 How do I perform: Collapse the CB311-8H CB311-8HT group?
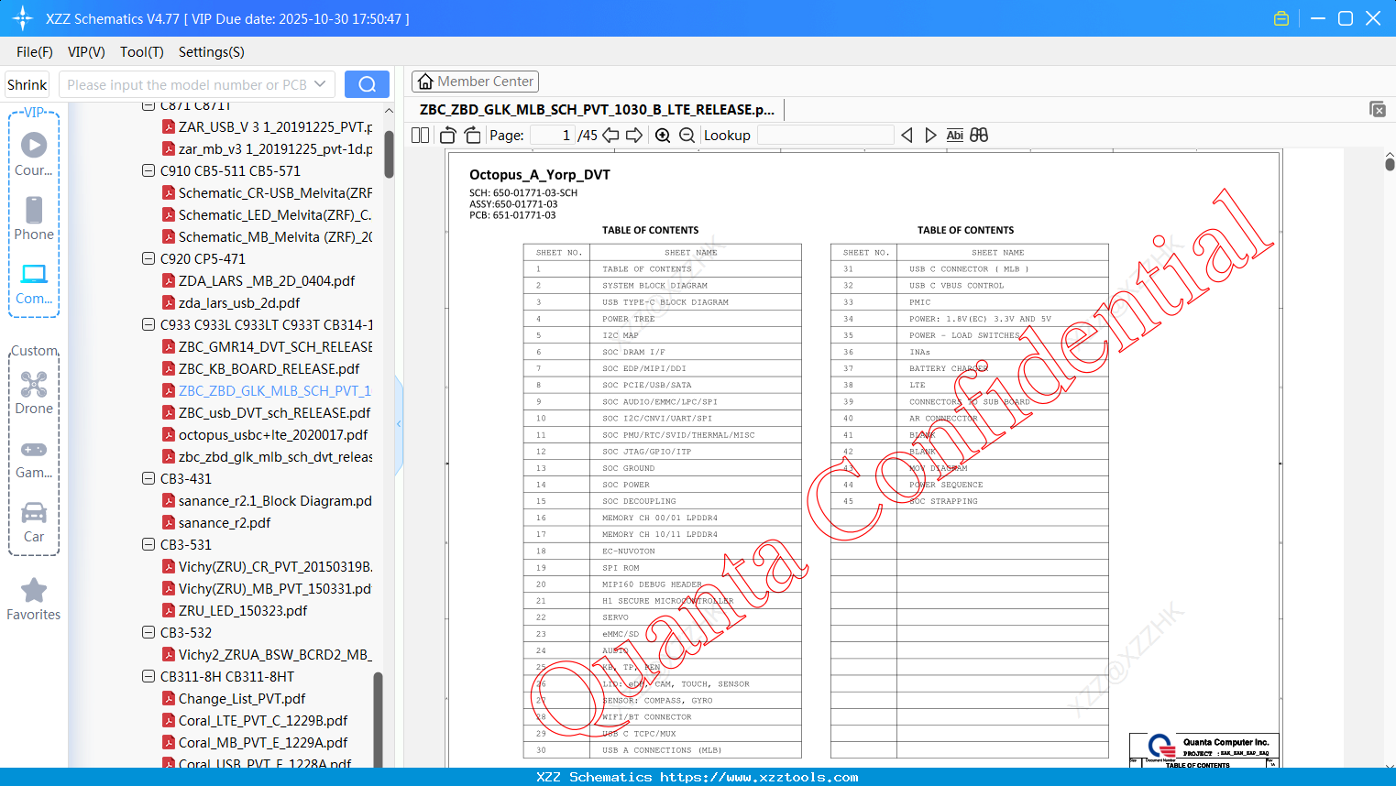(148, 676)
